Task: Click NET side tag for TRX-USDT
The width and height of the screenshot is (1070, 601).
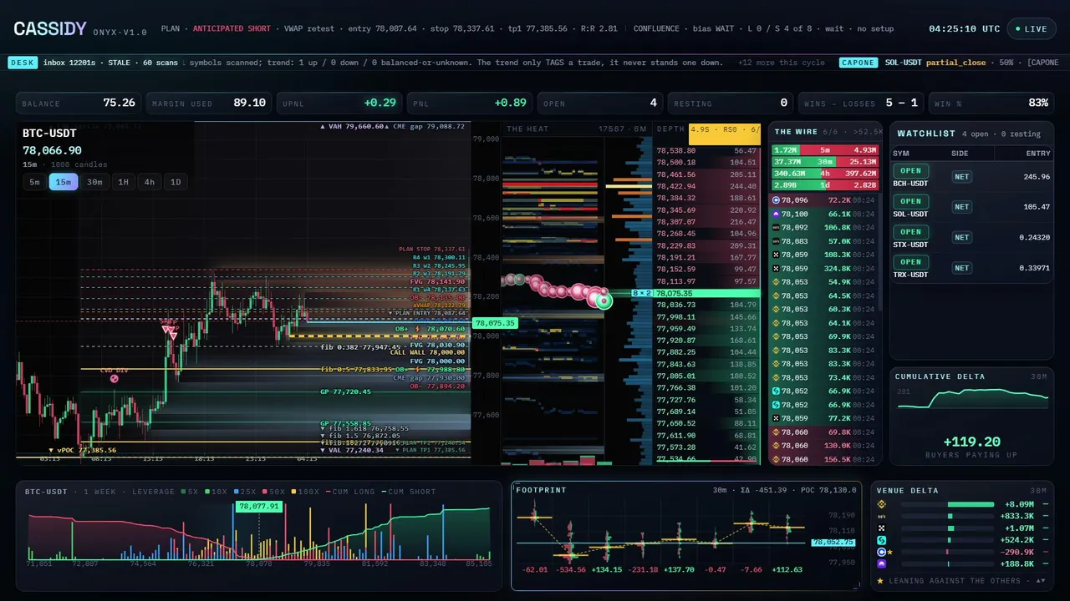Action: [962, 268]
